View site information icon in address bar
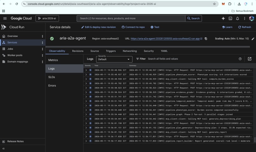256x152 pixels. (24, 4)
